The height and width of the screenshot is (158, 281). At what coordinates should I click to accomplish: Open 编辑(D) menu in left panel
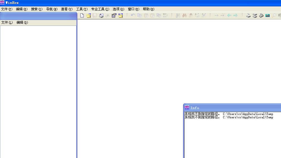point(22,22)
